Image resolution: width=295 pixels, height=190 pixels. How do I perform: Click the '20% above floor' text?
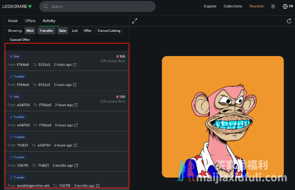point(113,101)
